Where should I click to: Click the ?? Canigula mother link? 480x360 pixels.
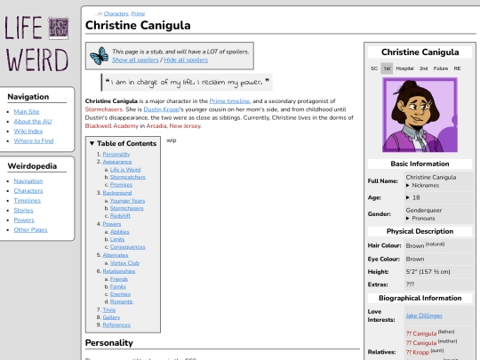click(421, 343)
